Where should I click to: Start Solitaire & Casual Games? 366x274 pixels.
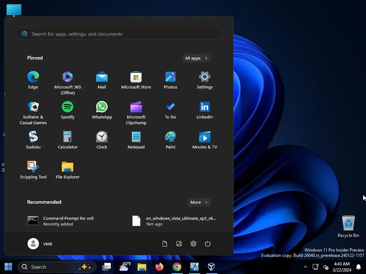tap(33, 113)
